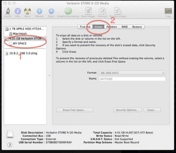The width and height of the screenshot is (176, 153).
Task: Click the Security Options button
Action: click(127, 110)
